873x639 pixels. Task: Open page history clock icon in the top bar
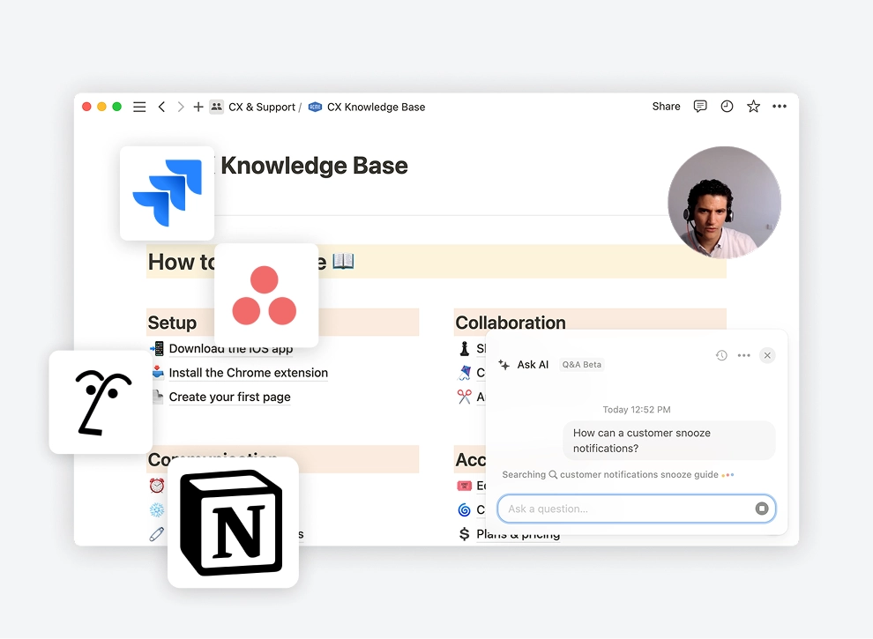click(x=727, y=107)
